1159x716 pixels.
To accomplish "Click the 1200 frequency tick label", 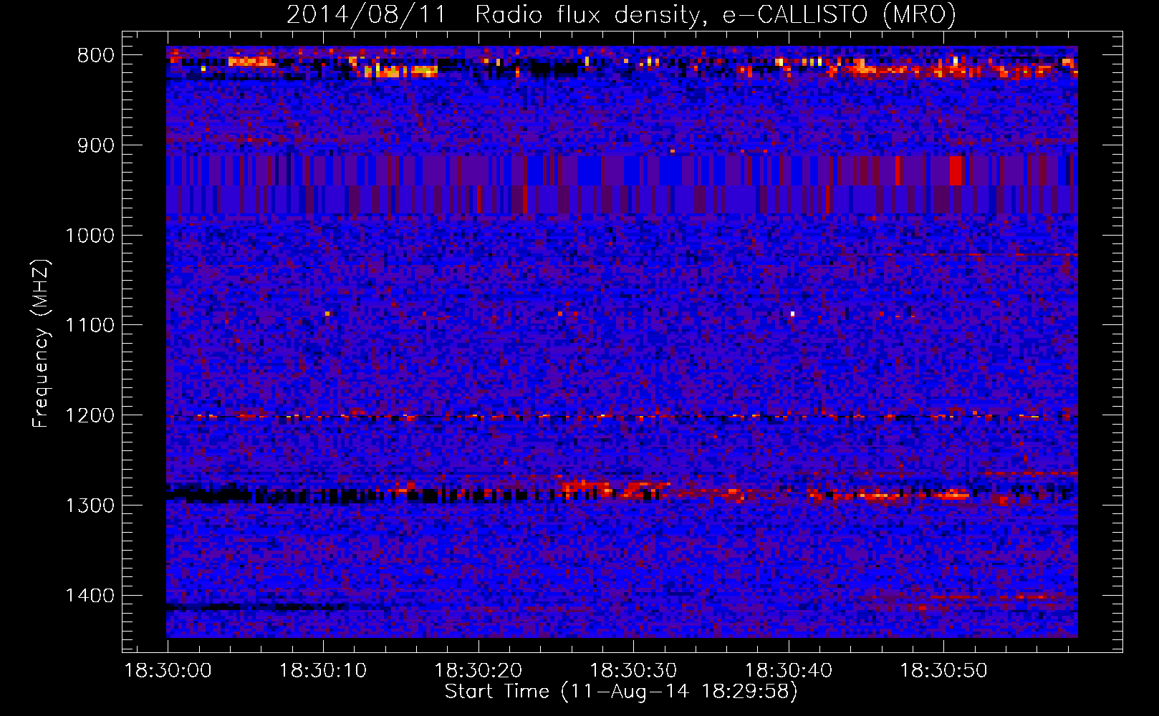I will click(x=90, y=416).
